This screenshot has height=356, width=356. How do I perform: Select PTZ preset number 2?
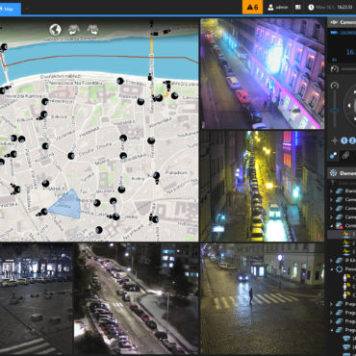[352, 140]
